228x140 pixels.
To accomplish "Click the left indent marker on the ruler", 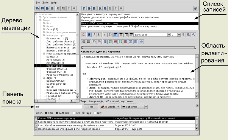I will [x=82, y=47].
